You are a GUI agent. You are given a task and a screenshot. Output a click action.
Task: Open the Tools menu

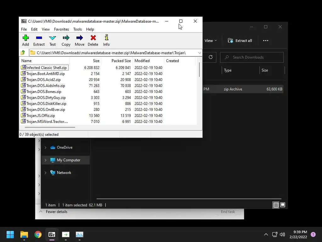coord(77,29)
